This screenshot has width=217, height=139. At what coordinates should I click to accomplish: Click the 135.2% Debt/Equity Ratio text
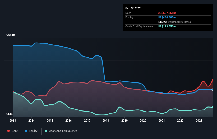174,22
